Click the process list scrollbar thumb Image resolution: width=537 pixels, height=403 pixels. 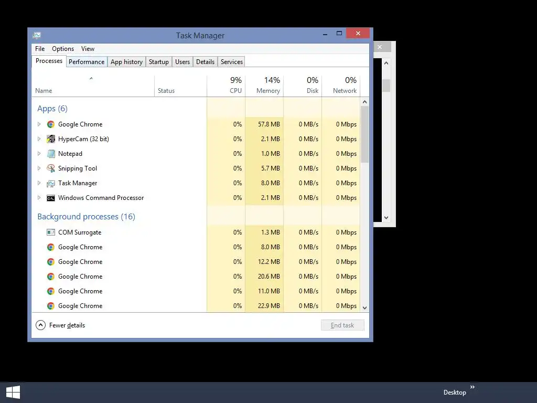365,134
